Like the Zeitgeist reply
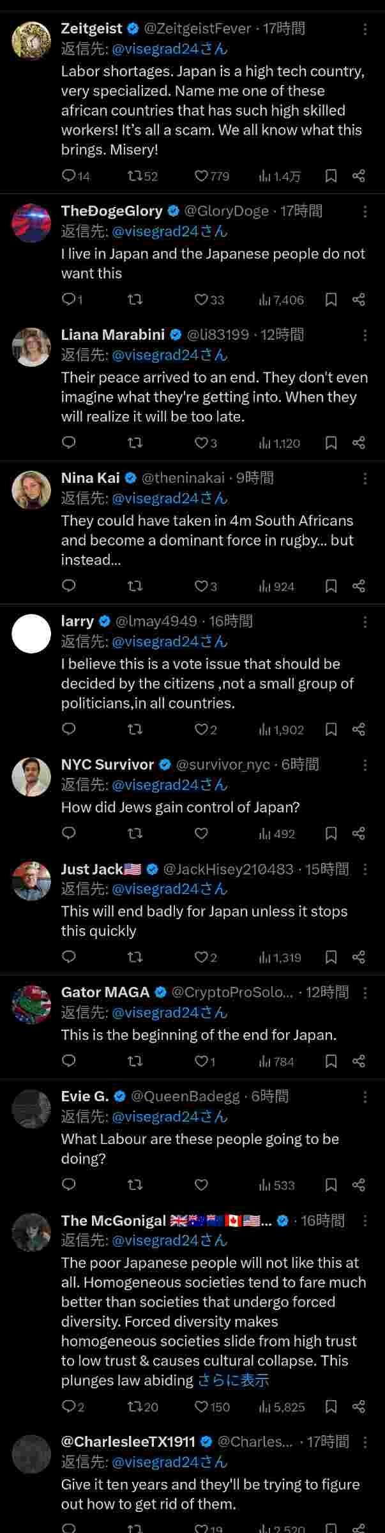 tap(202, 176)
